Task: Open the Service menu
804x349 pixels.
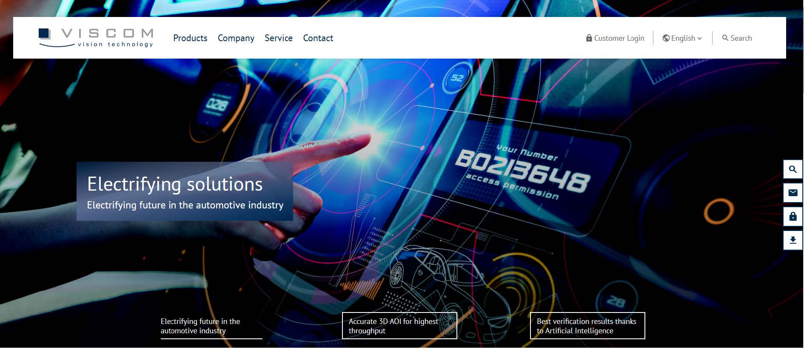Action: (x=278, y=38)
